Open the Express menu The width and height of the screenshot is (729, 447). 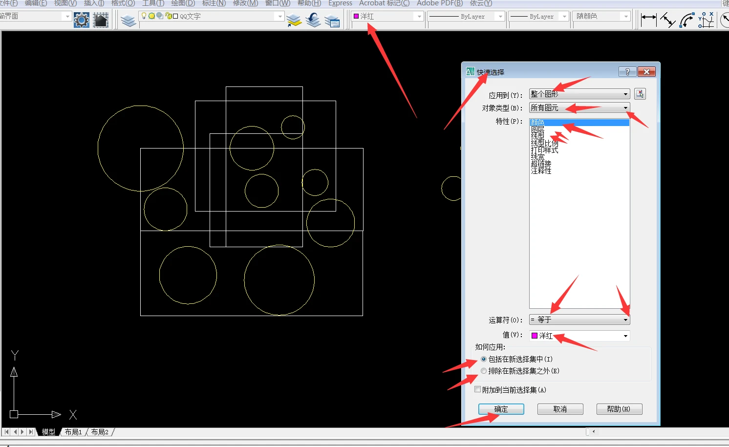(x=340, y=3)
